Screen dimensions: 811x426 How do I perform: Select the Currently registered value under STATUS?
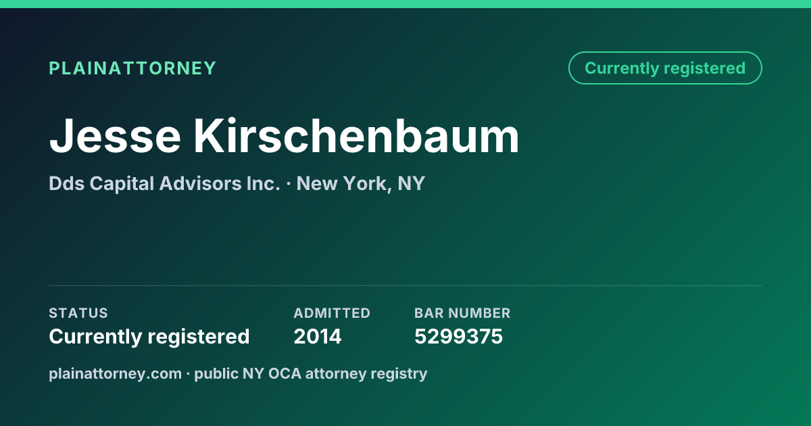click(149, 337)
